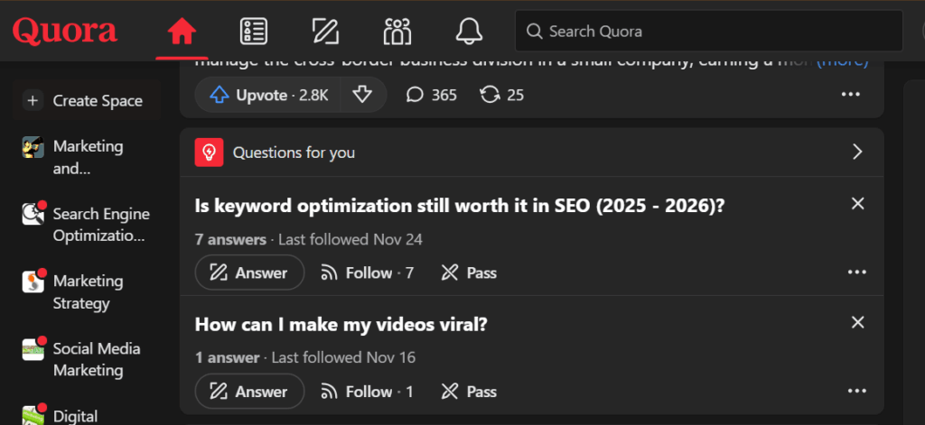The height and width of the screenshot is (425, 925).
Task: Open the Answer (pencil) tab in navbar
Action: 325,32
